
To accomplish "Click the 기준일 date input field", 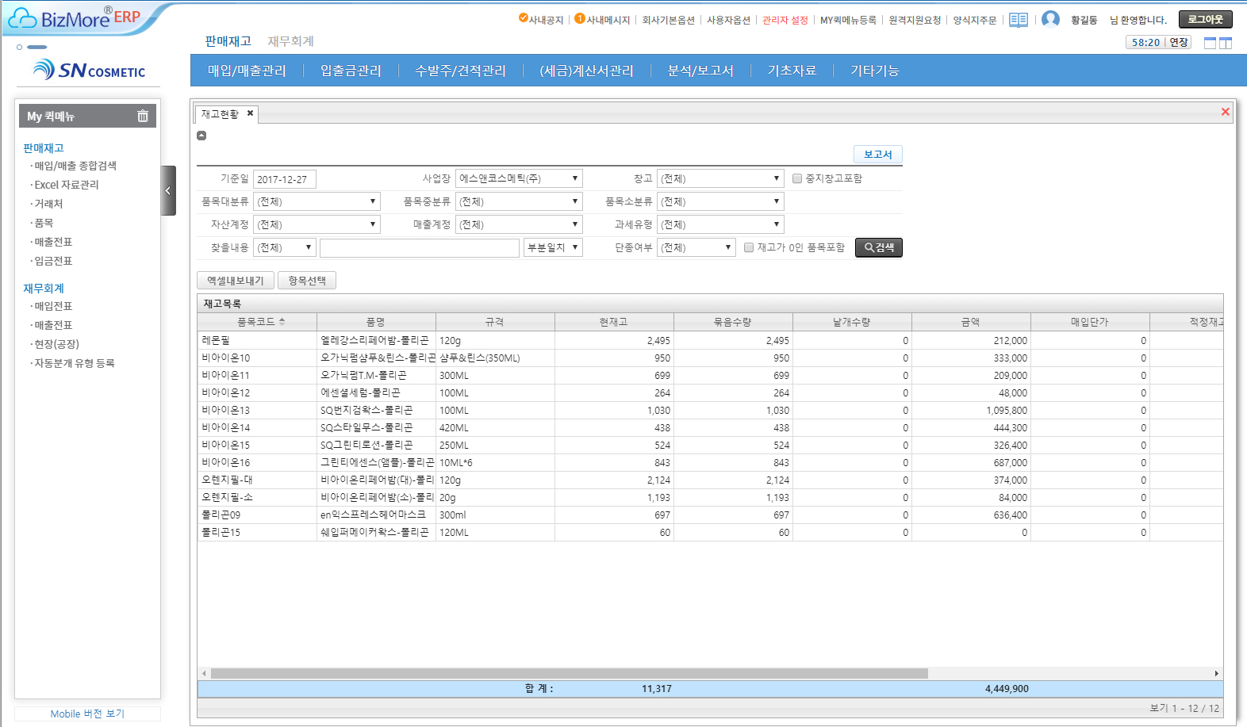I will 286,179.
